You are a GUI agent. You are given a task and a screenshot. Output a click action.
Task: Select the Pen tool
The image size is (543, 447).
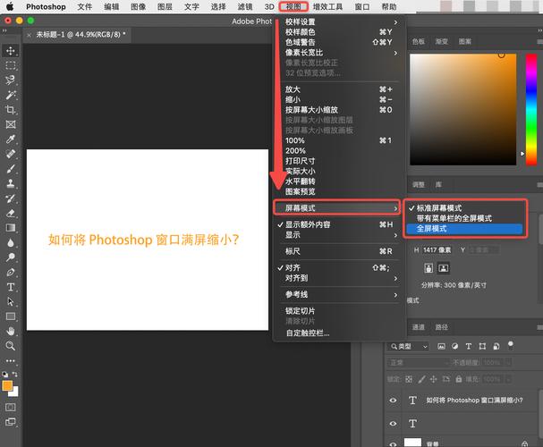[x=11, y=272]
